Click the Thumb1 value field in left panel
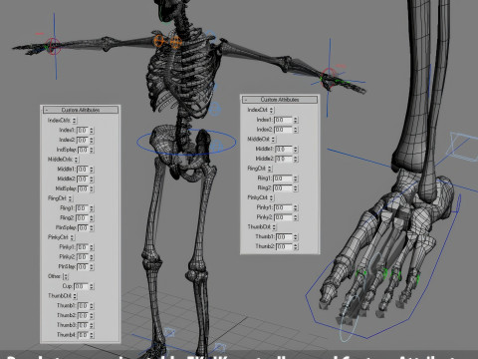 [83, 305]
